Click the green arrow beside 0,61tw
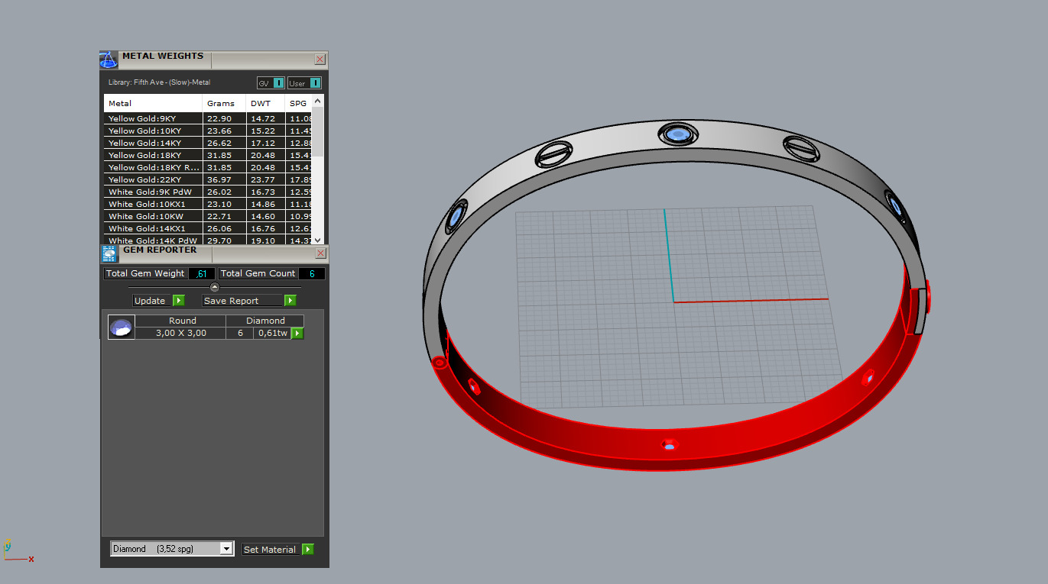The height and width of the screenshot is (584, 1048). click(297, 333)
